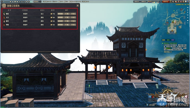
Task: Click the middle action button in the 大力 row
Action: (67, 18)
